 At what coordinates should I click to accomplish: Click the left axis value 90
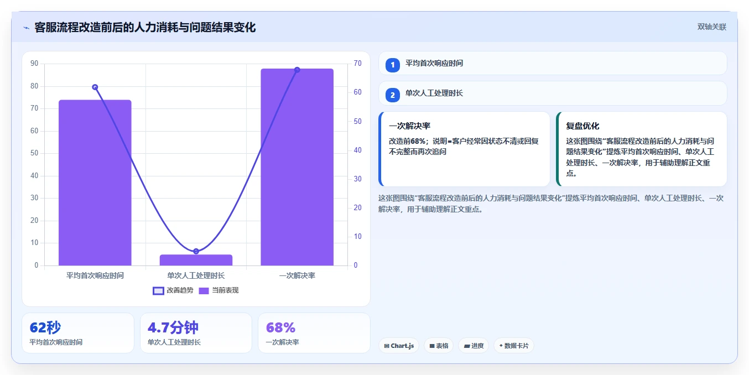coord(34,64)
